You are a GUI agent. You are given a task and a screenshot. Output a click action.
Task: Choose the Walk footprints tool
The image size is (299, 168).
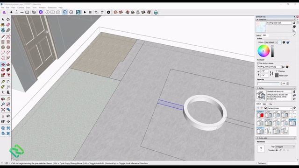click(3, 121)
